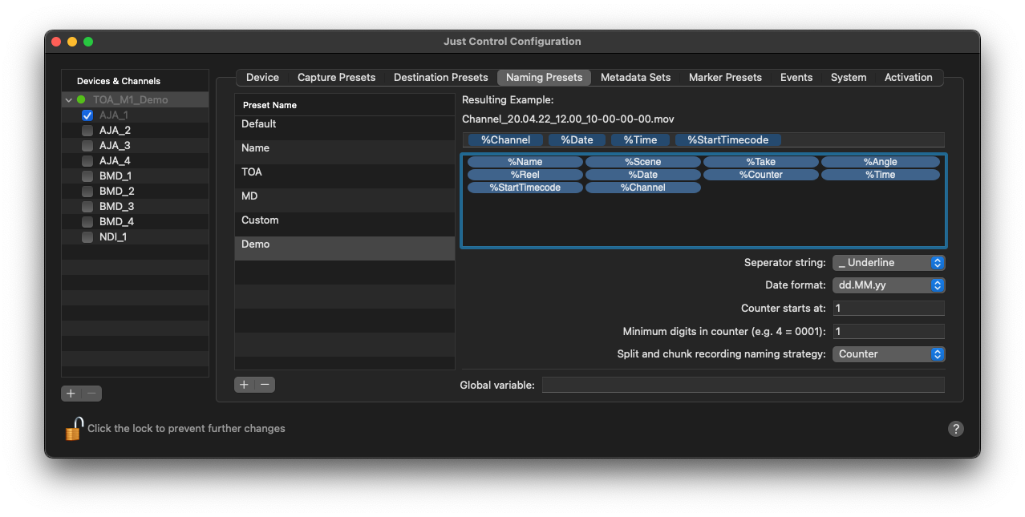Select the TOA_M1_Demo device row
The width and height of the screenshot is (1025, 517).
(135, 100)
